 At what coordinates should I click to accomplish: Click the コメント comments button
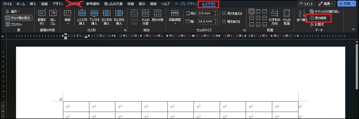307,4
